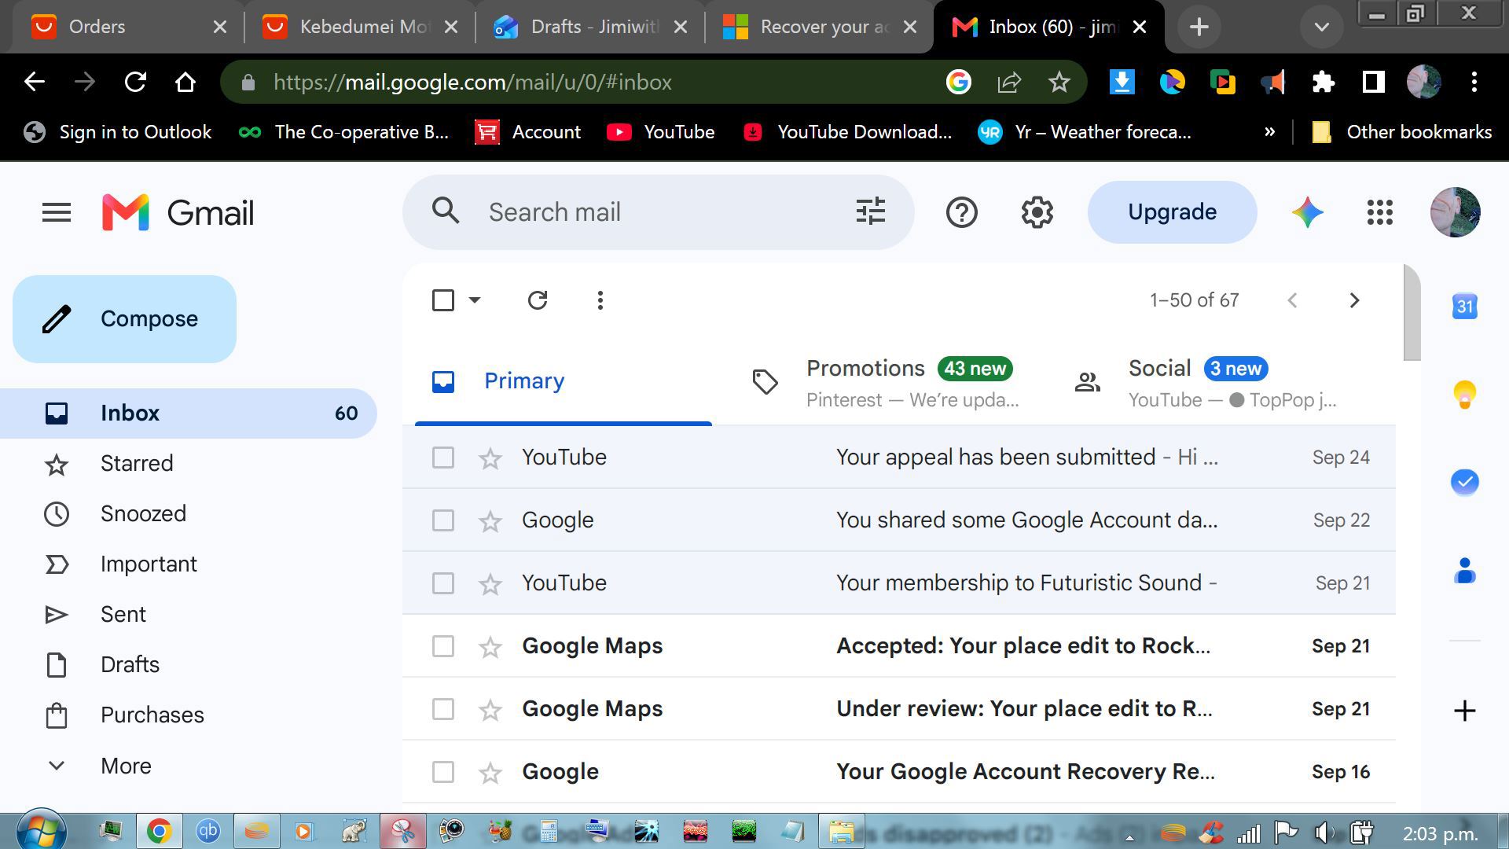1509x849 pixels.
Task: Refresh the inbox message list
Action: [x=538, y=300]
